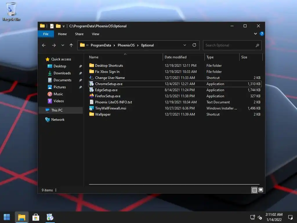Click the network tray icon
This screenshot has height=223, width=297.
[x=253, y=217]
